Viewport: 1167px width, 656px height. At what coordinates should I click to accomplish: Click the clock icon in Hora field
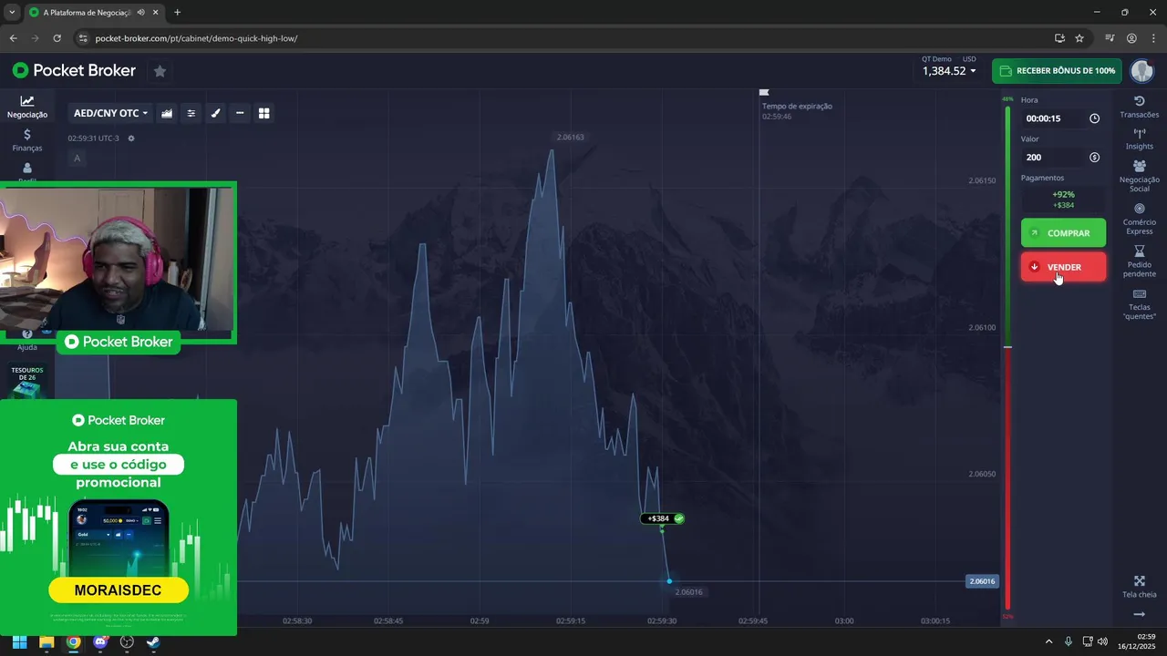click(1094, 118)
